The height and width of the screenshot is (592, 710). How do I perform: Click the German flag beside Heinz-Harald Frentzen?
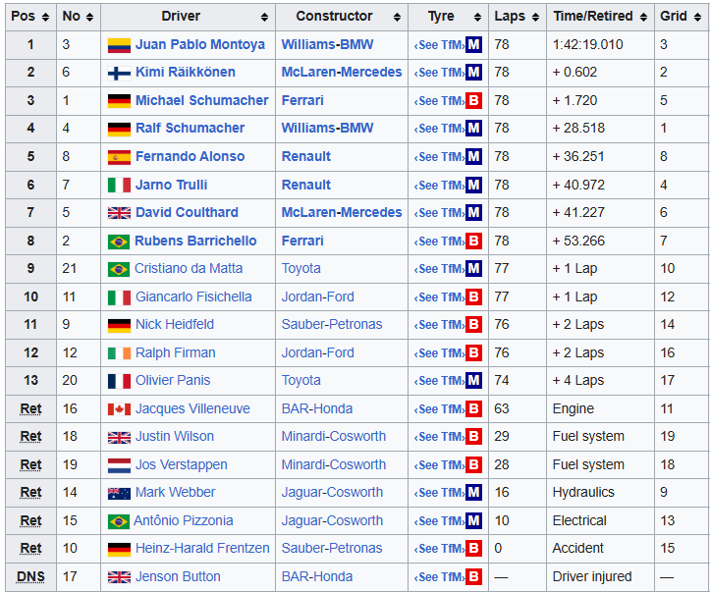(x=119, y=549)
